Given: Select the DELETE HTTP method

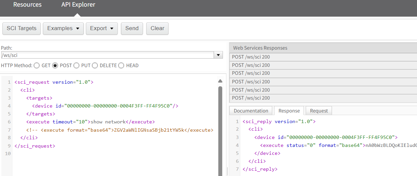Looking at the screenshot, I should 95,66.
